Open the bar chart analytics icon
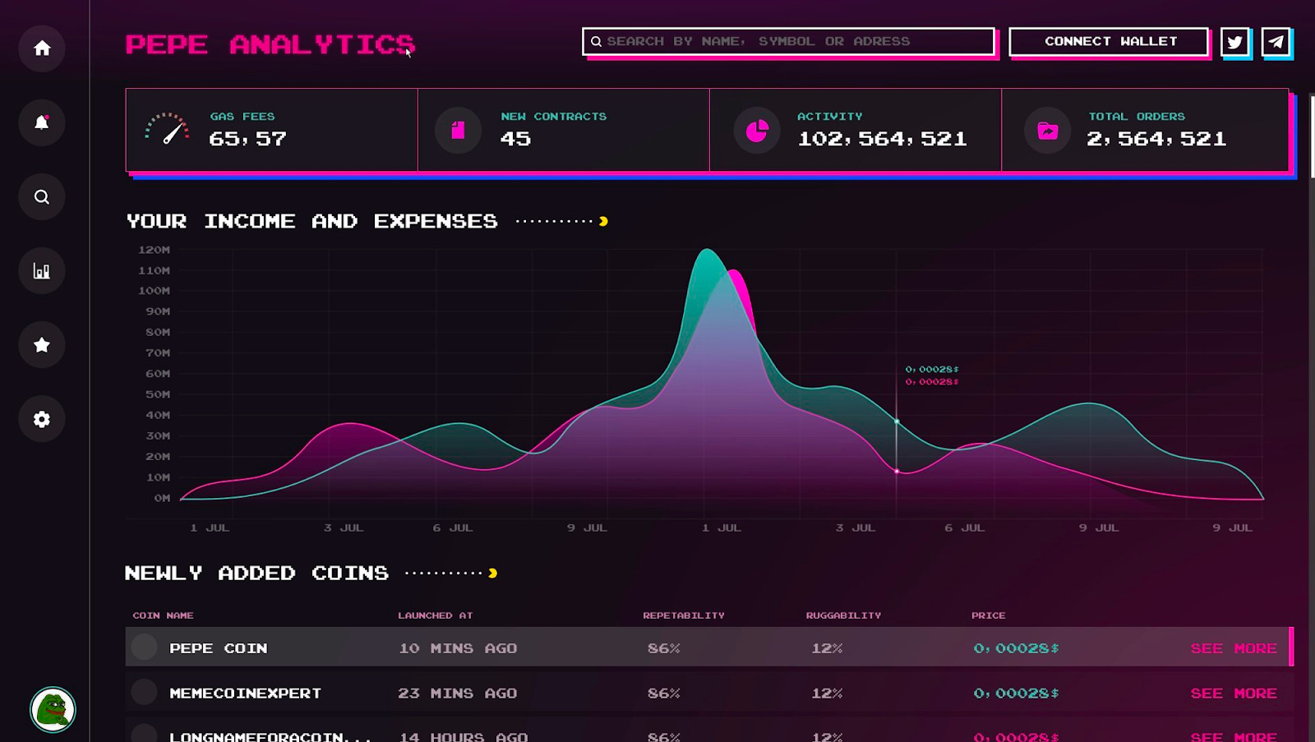1315x742 pixels. (x=42, y=271)
